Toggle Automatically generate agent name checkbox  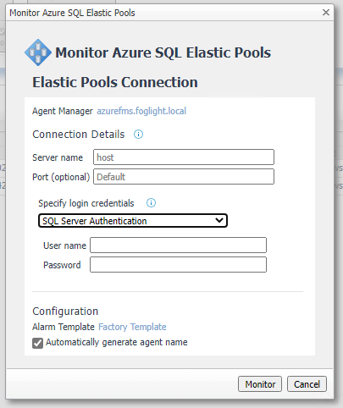(x=37, y=343)
